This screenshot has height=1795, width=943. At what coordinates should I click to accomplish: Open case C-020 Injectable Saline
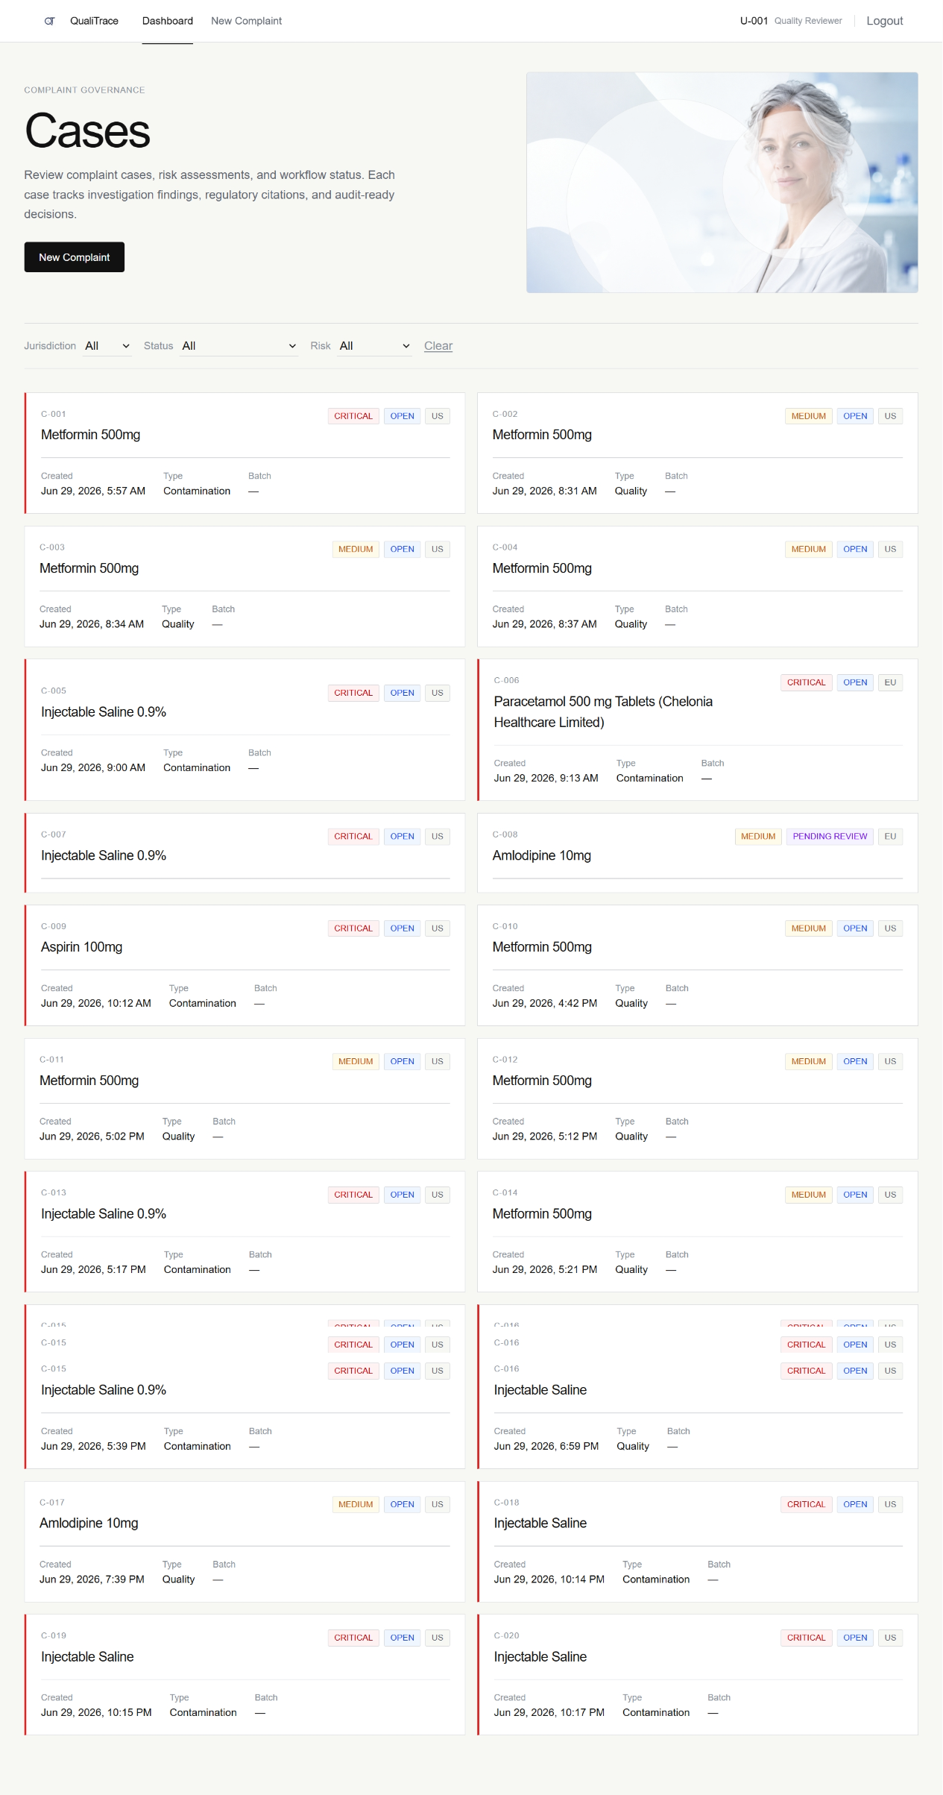point(697,1675)
